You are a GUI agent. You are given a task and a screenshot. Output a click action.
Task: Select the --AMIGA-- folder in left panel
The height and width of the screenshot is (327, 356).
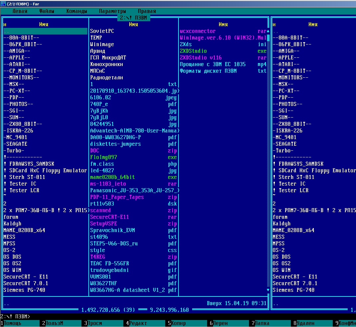point(17,51)
